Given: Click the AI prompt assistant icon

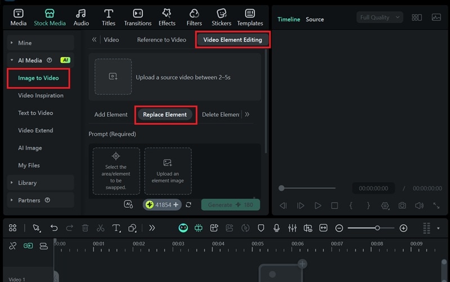Looking at the screenshot, I should (x=128, y=204).
